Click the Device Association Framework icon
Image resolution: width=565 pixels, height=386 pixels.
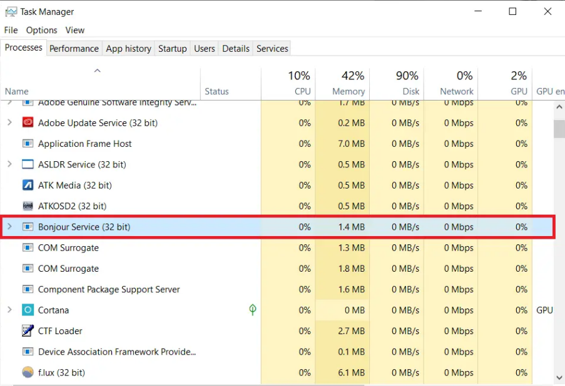[28, 352]
